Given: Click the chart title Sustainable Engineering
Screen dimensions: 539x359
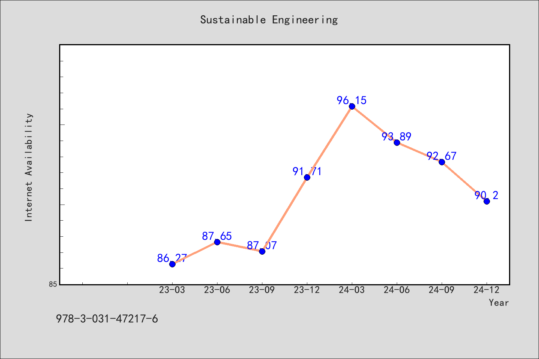Looking at the screenshot, I should (269, 19).
